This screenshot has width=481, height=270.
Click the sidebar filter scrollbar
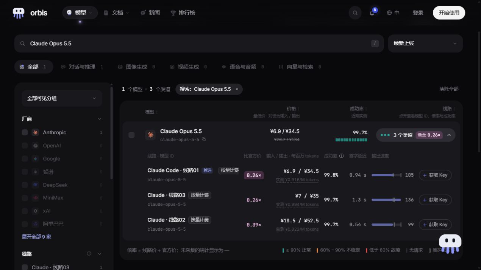tap(111, 132)
